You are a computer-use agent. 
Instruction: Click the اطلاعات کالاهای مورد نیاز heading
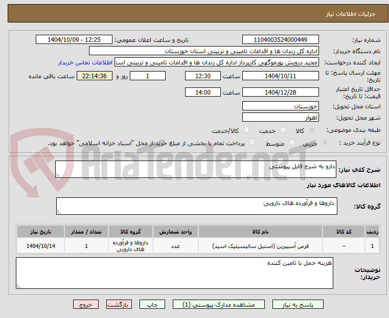point(344,185)
